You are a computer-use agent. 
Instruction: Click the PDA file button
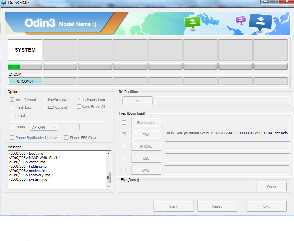146,135
